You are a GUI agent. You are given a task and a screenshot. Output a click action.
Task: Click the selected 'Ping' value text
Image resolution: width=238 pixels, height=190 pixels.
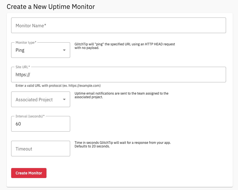(x=20, y=50)
